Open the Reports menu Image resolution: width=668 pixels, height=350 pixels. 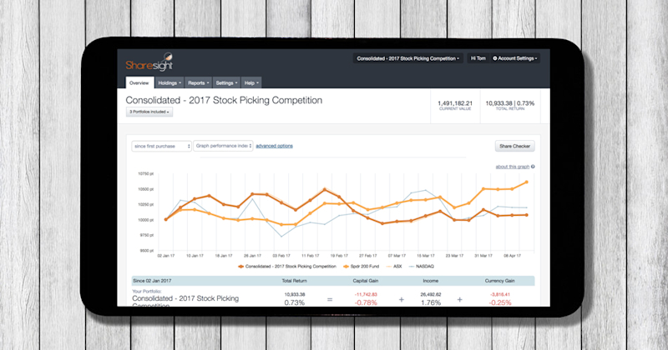pos(199,83)
